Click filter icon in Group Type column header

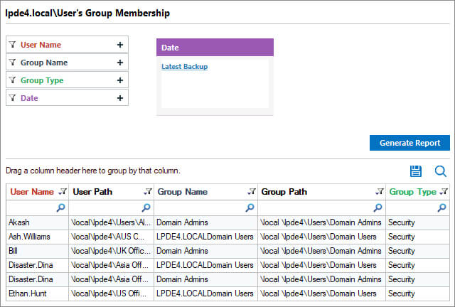444,191
